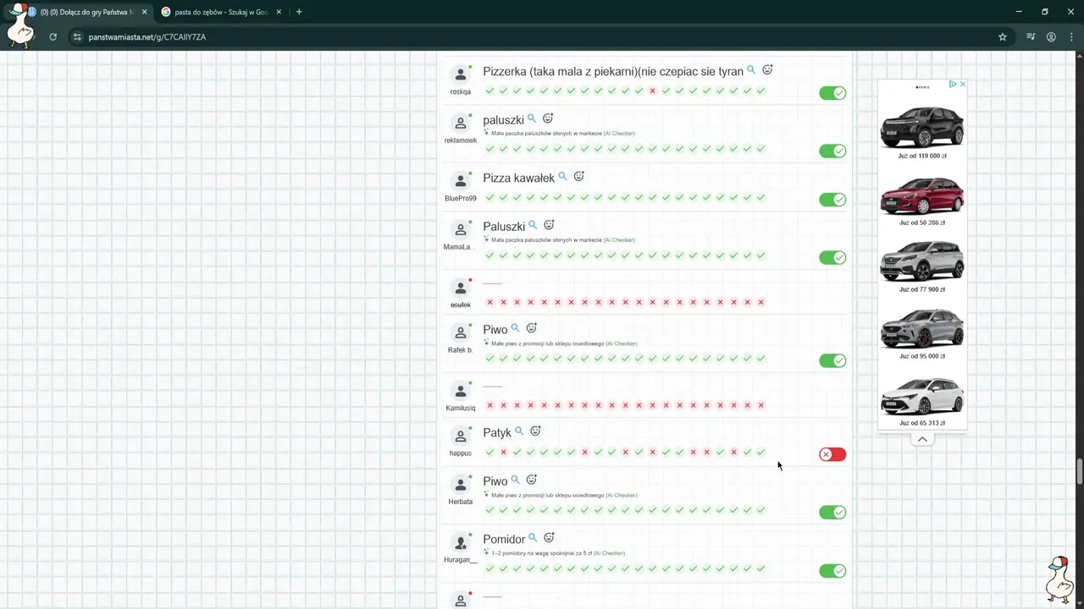Enable the red rejected switch for Patyk
Viewport: 1084px width, 609px height.
click(832, 454)
